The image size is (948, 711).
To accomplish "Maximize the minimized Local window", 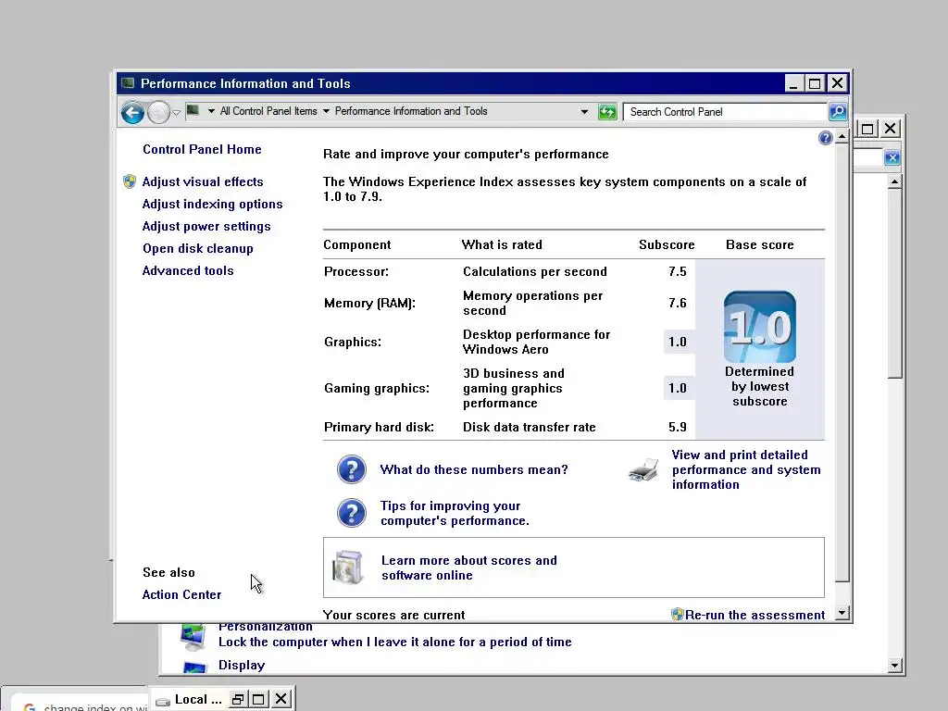I will coord(259,700).
